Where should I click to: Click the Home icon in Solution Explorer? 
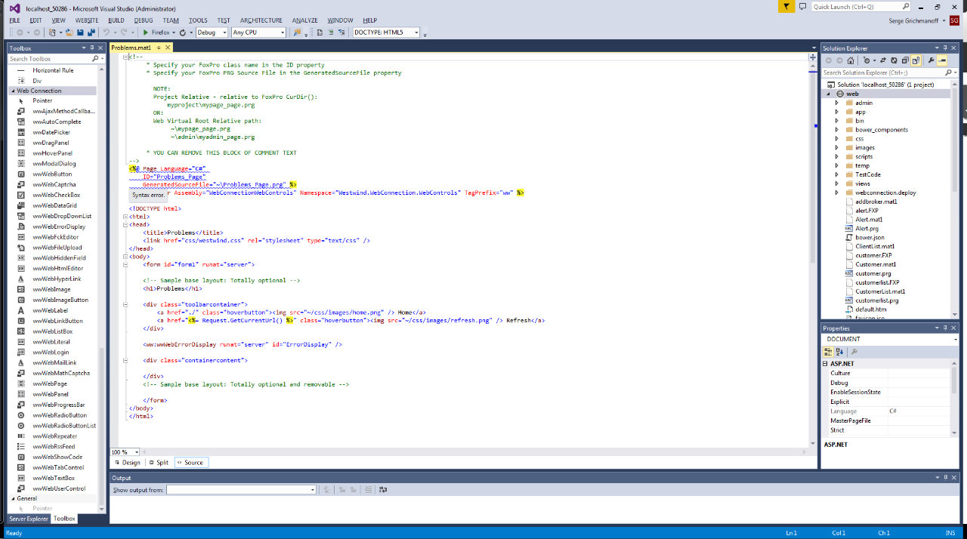[851, 60]
